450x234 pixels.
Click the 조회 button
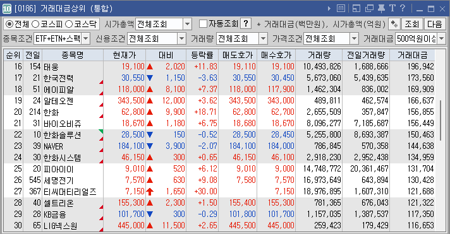coord(412,24)
